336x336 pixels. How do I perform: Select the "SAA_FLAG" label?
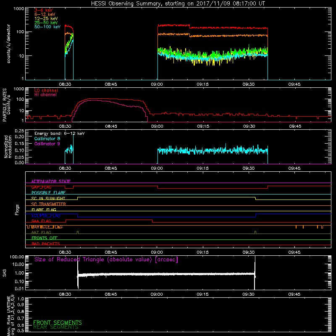click(x=41, y=221)
